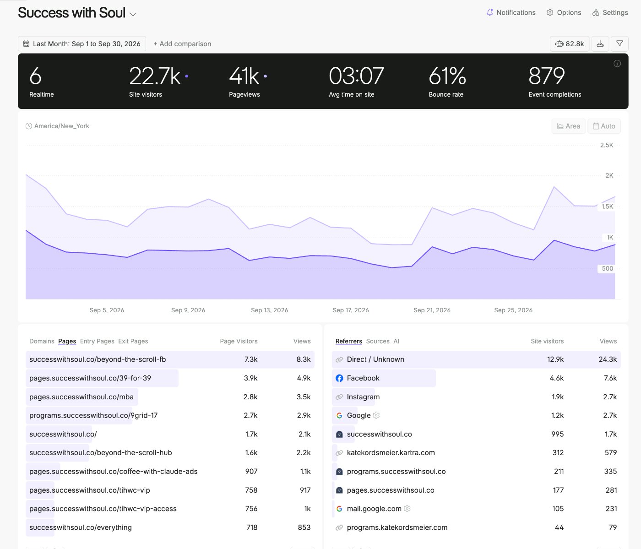This screenshot has height=549, width=641.
Task: Click the tihwc-vip-access page row
Action: pos(170,509)
